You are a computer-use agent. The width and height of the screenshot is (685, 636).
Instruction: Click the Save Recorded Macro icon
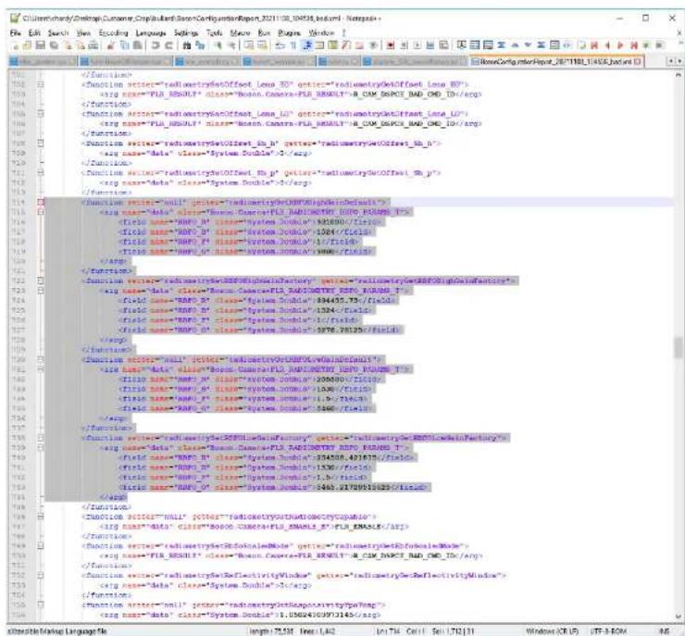(443, 45)
